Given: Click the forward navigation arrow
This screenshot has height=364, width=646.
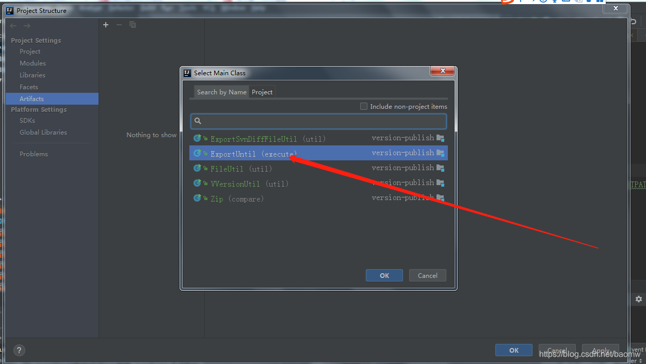Looking at the screenshot, I should click(27, 26).
